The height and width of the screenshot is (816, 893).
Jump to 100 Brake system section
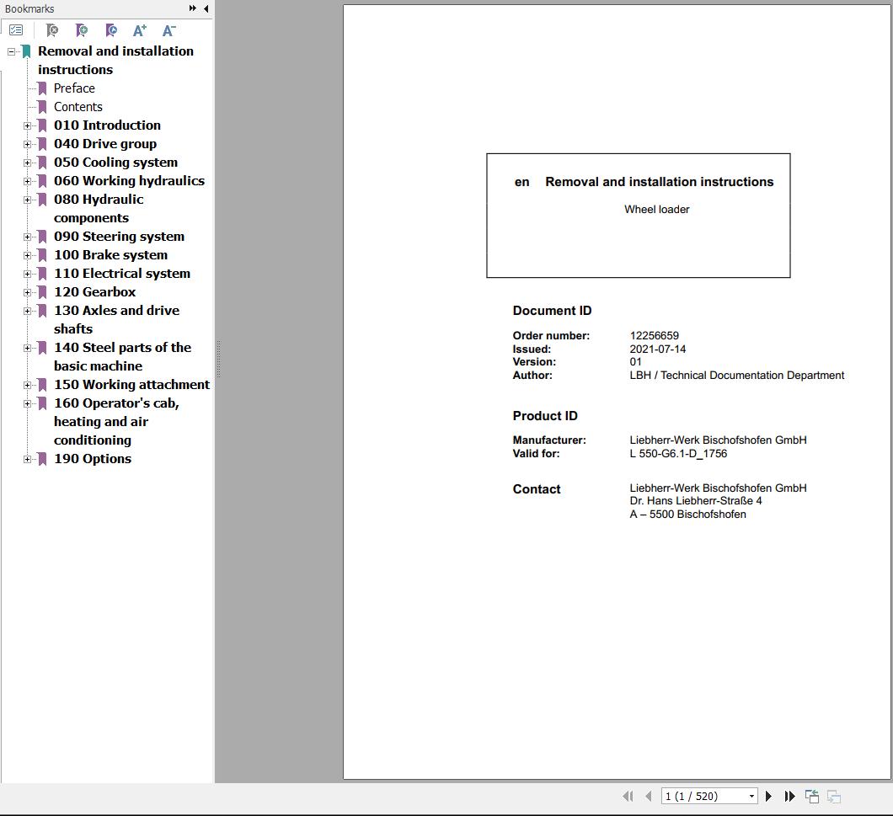(x=110, y=255)
